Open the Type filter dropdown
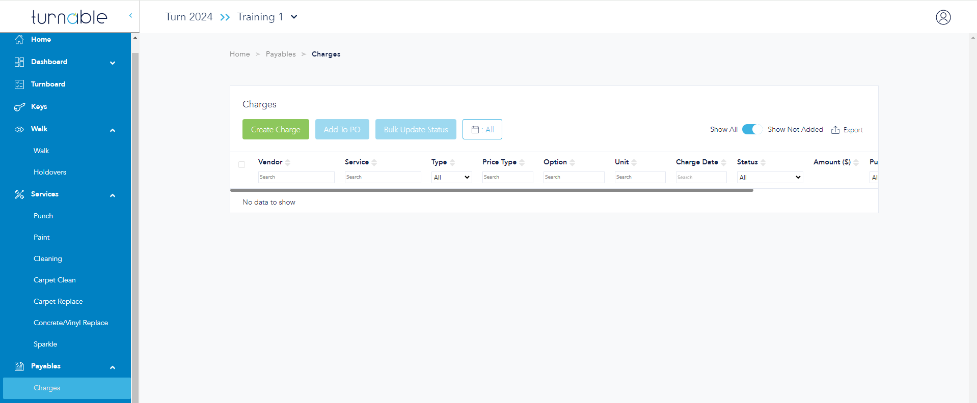Image resolution: width=977 pixels, height=403 pixels. (452, 177)
